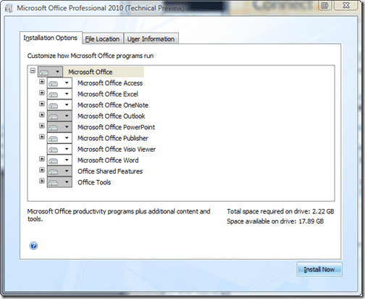
Task: Switch to the File Location tab
Action: click(x=103, y=39)
